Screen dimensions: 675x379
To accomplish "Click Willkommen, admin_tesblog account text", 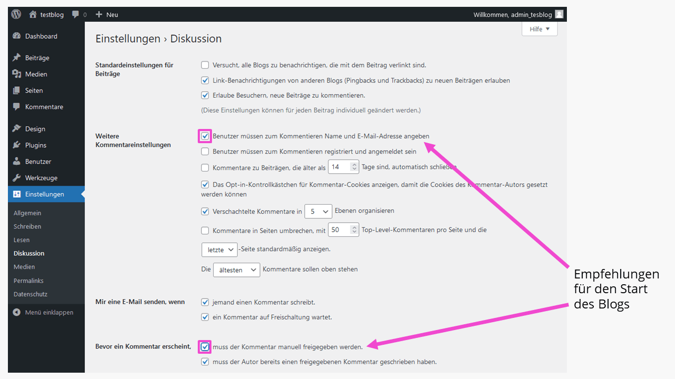I will [512, 15].
